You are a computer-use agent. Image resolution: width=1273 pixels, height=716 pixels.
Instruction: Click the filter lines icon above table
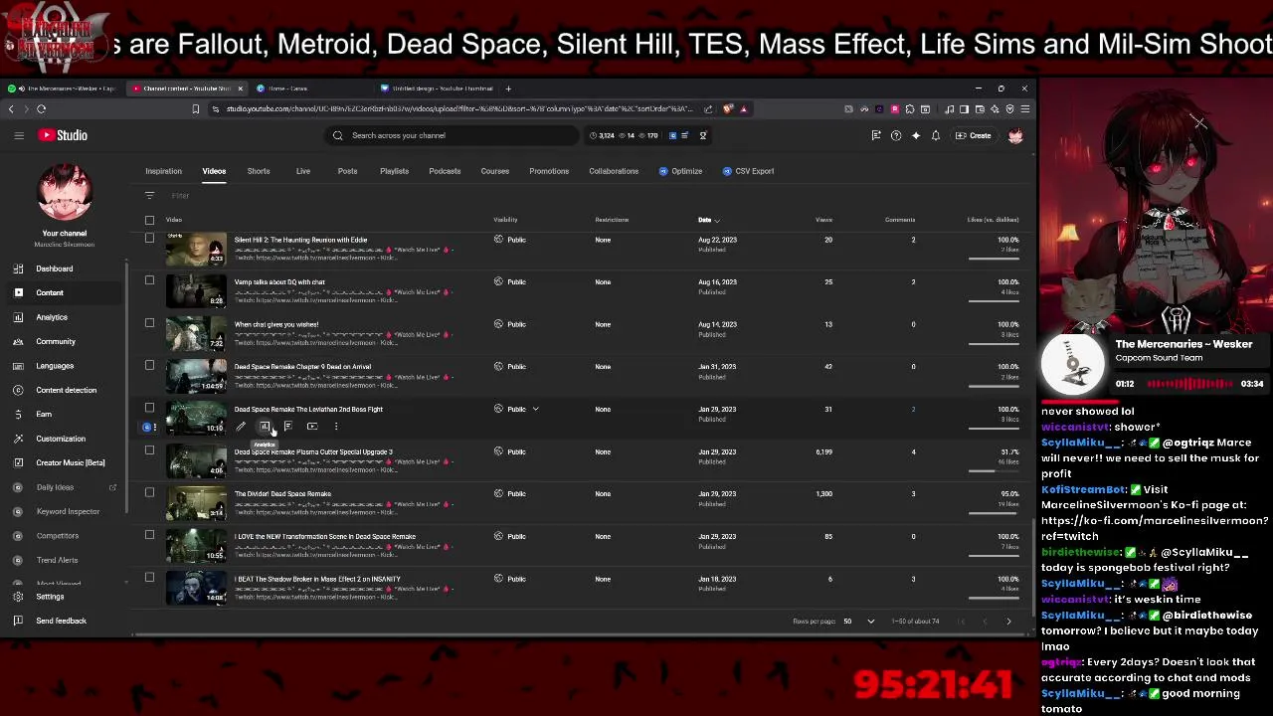pos(149,196)
